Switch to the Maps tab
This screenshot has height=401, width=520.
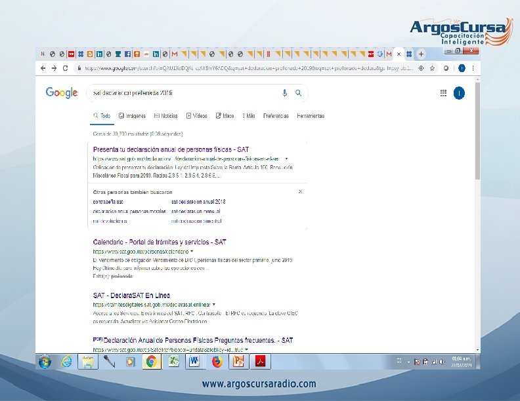pyautogui.click(x=225, y=116)
